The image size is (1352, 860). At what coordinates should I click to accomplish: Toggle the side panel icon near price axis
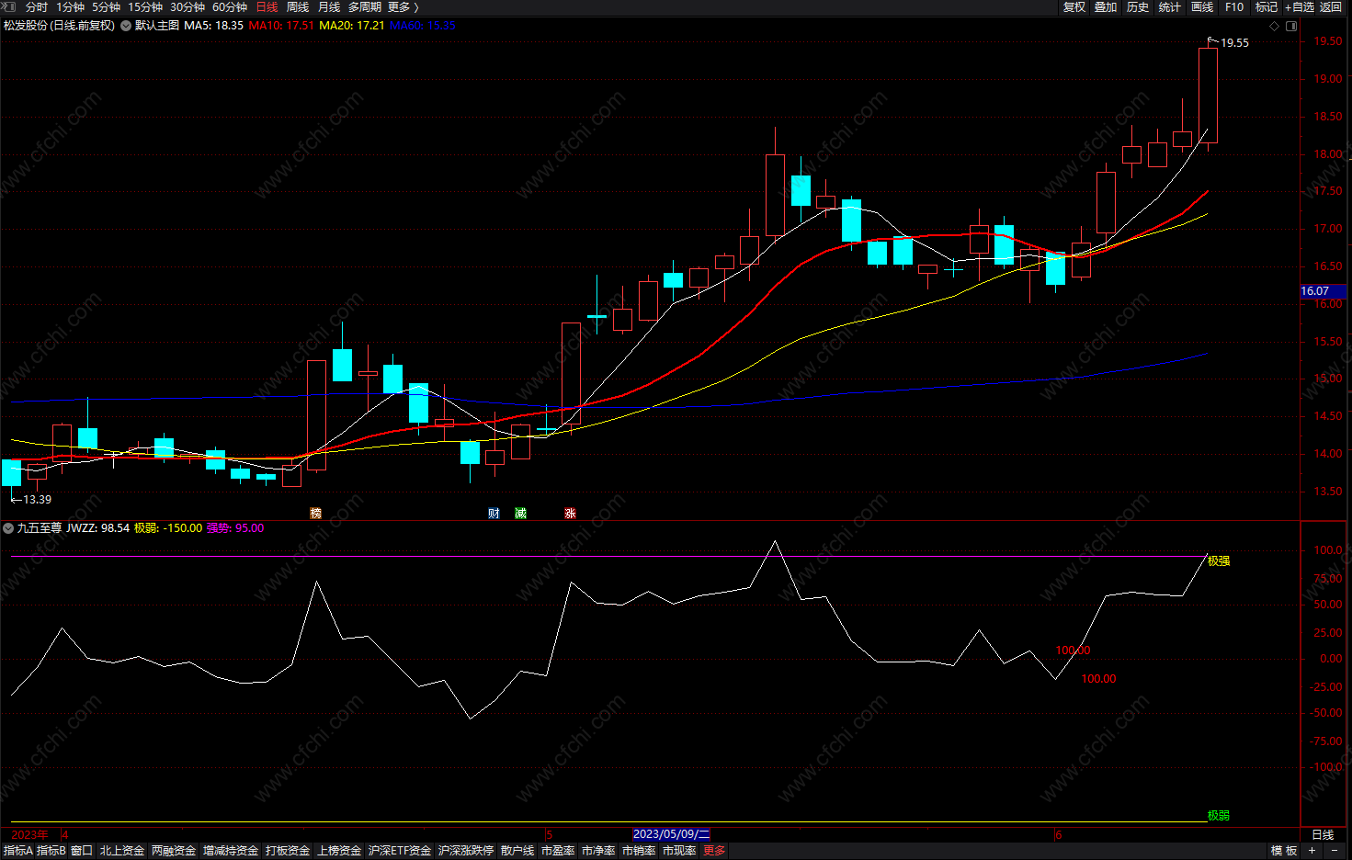(x=1291, y=26)
